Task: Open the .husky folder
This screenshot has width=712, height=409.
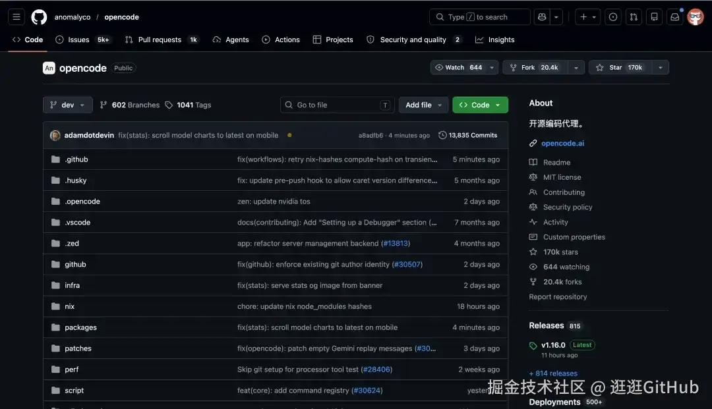Action: (x=75, y=180)
